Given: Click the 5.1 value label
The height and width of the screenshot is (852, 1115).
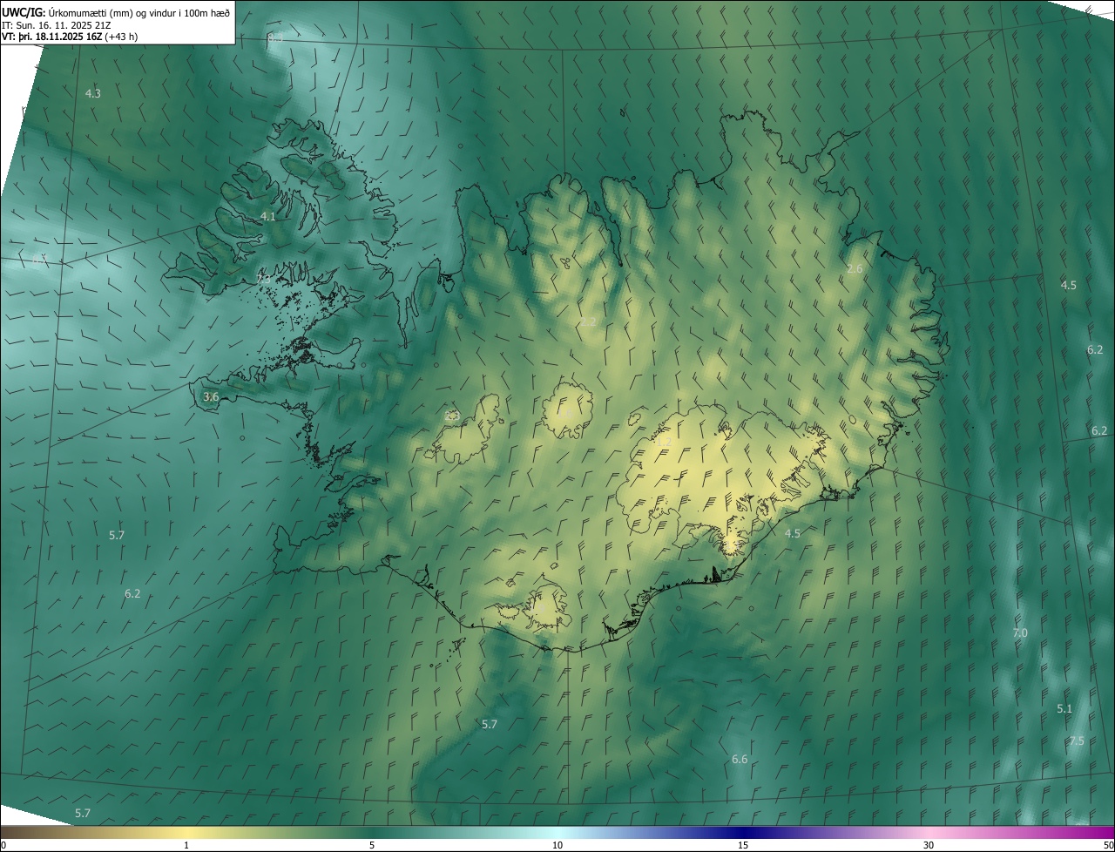Looking at the screenshot, I should (1064, 708).
